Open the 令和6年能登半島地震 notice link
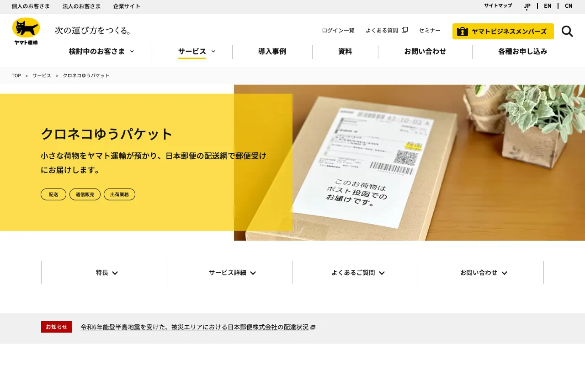Viewport: 585px width, 366px height. pyautogui.click(x=195, y=327)
